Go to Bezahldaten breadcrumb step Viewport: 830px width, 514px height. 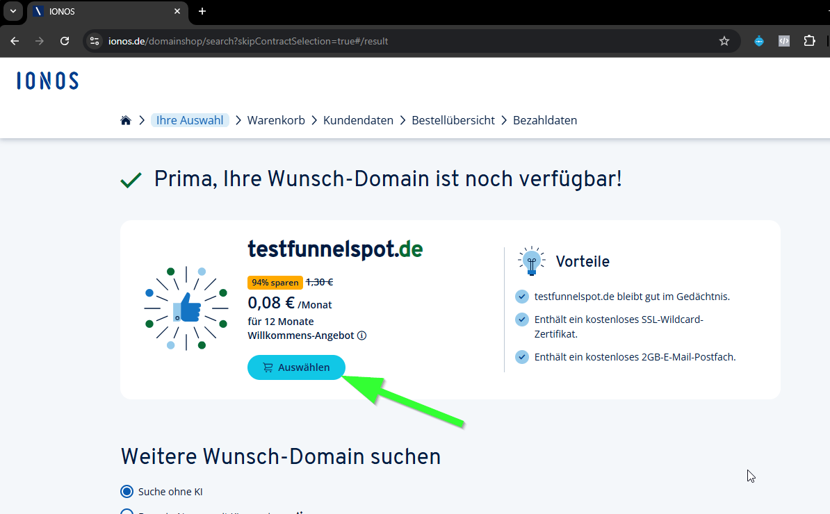tap(545, 120)
